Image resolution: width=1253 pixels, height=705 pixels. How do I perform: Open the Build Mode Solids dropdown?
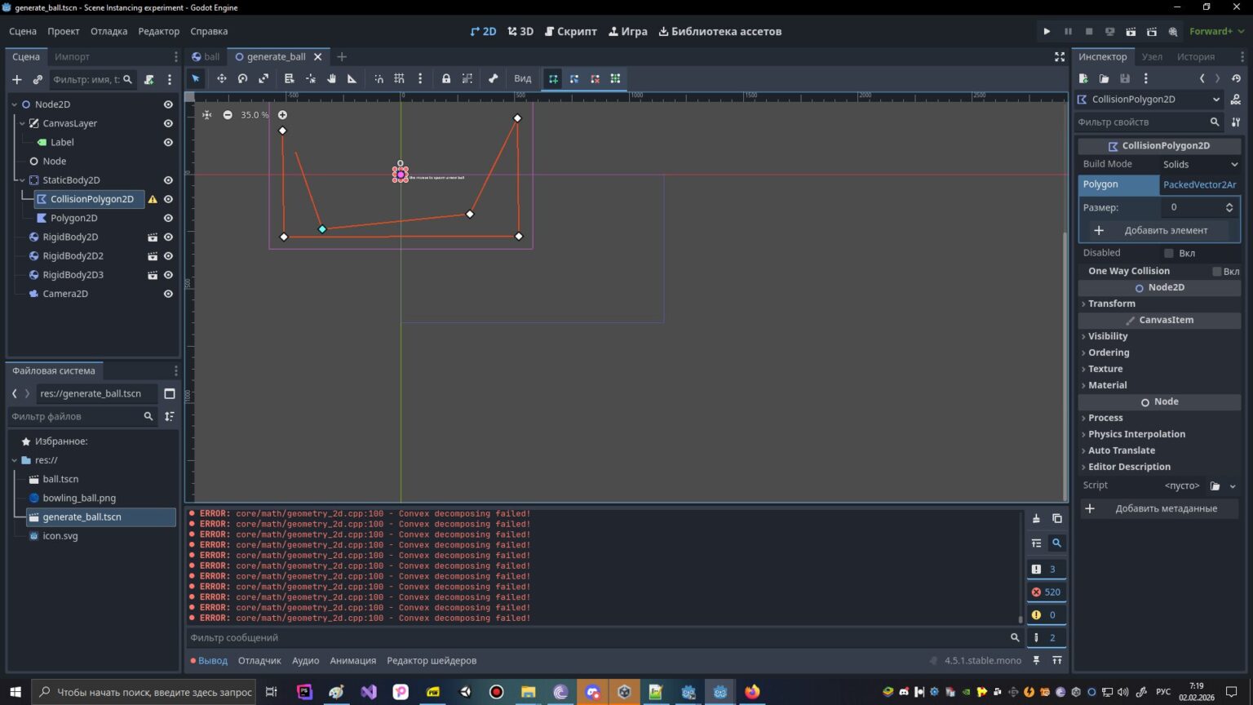(x=1200, y=164)
